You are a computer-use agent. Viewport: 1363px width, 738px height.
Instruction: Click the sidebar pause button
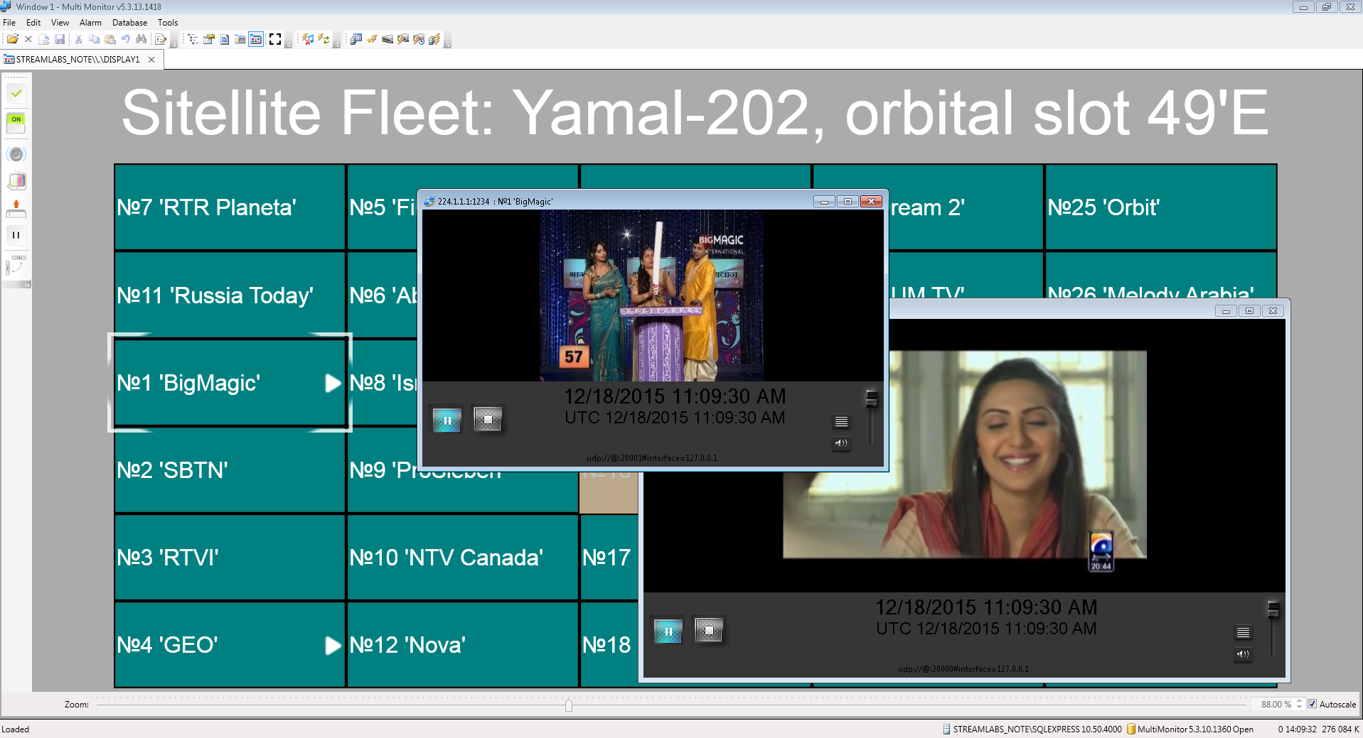(x=16, y=235)
